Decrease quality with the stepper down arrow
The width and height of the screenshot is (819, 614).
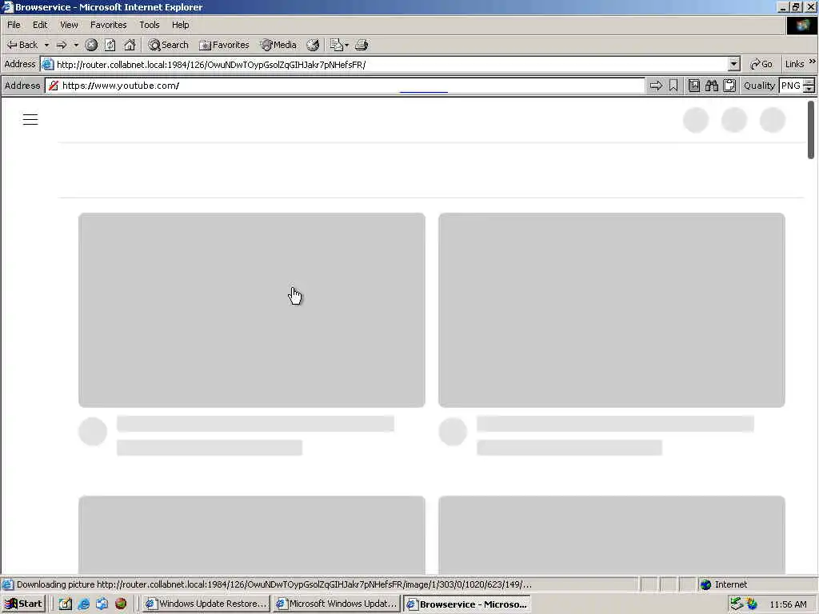[809, 90]
